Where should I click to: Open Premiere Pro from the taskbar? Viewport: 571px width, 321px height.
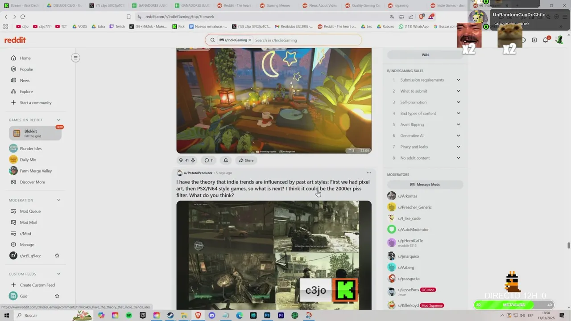click(x=281, y=315)
